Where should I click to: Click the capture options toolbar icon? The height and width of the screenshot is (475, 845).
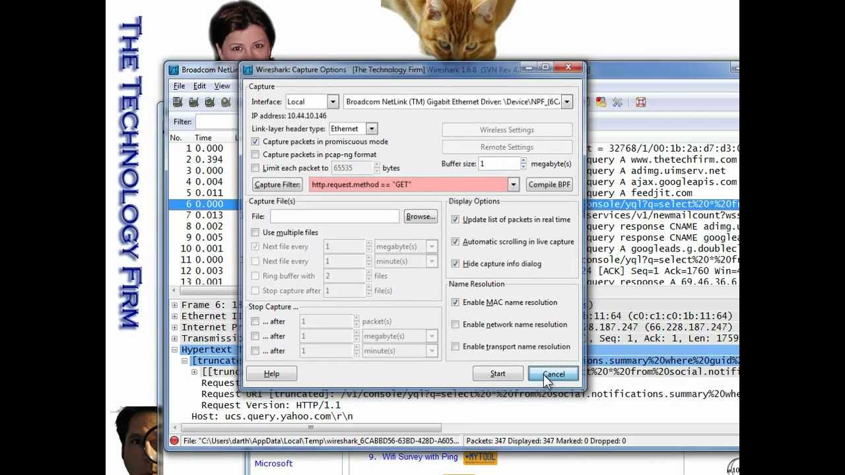coord(193,102)
